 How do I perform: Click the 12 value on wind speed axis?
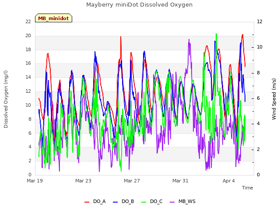[x=259, y=21]
